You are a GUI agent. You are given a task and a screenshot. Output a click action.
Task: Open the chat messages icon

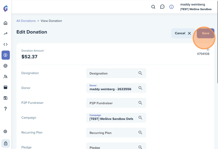(x=162, y=7)
